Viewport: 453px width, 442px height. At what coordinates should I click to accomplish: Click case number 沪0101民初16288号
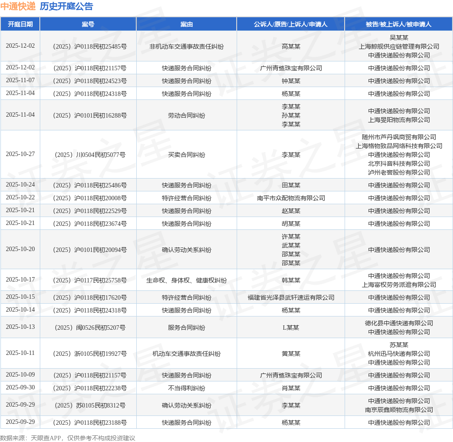[x=90, y=115]
